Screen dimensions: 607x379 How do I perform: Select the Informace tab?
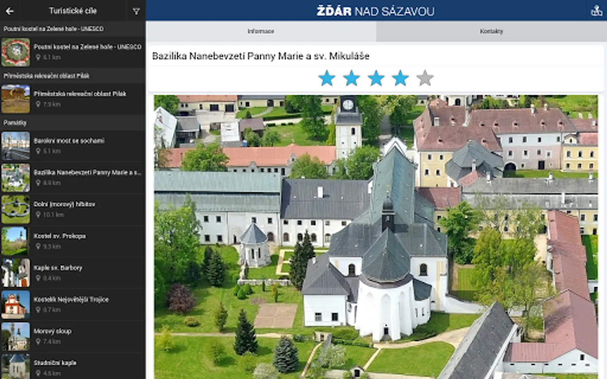click(261, 31)
